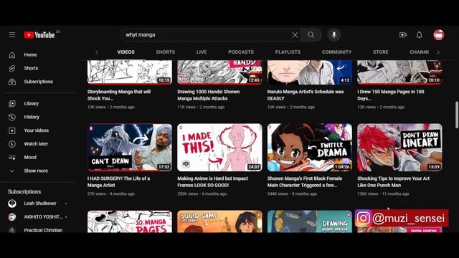459x258 pixels.
Task: Switch to the SHORTS tab
Action: (x=166, y=52)
